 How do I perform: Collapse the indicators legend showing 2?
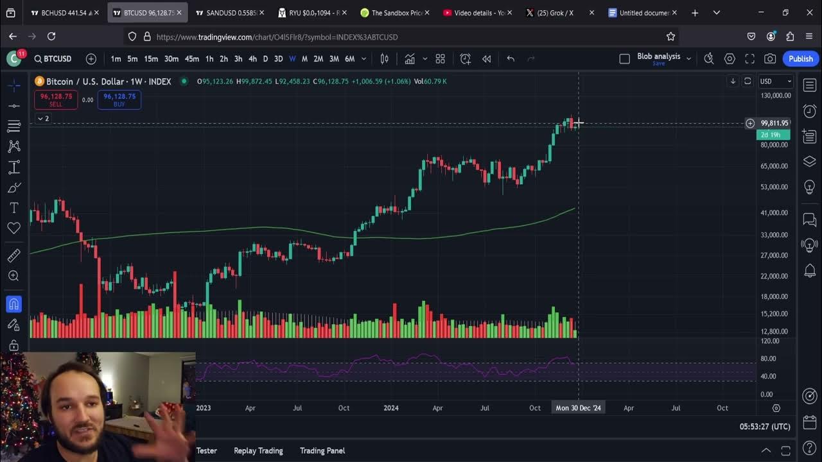point(43,119)
